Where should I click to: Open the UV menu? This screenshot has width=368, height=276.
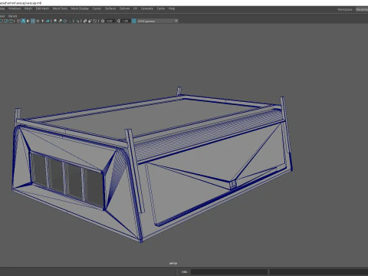point(135,8)
